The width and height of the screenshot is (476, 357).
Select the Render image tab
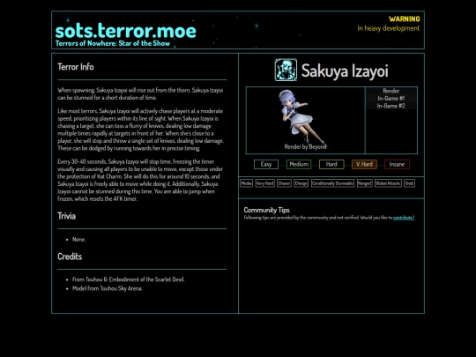coord(391,91)
